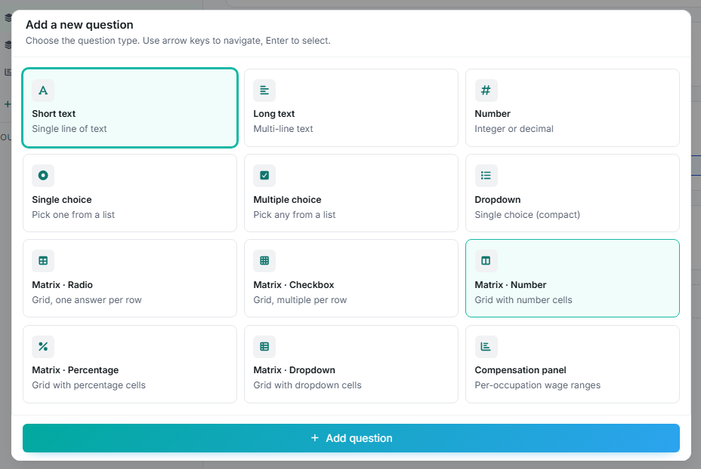Click 'Grid with percentage cells' text

click(x=88, y=385)
